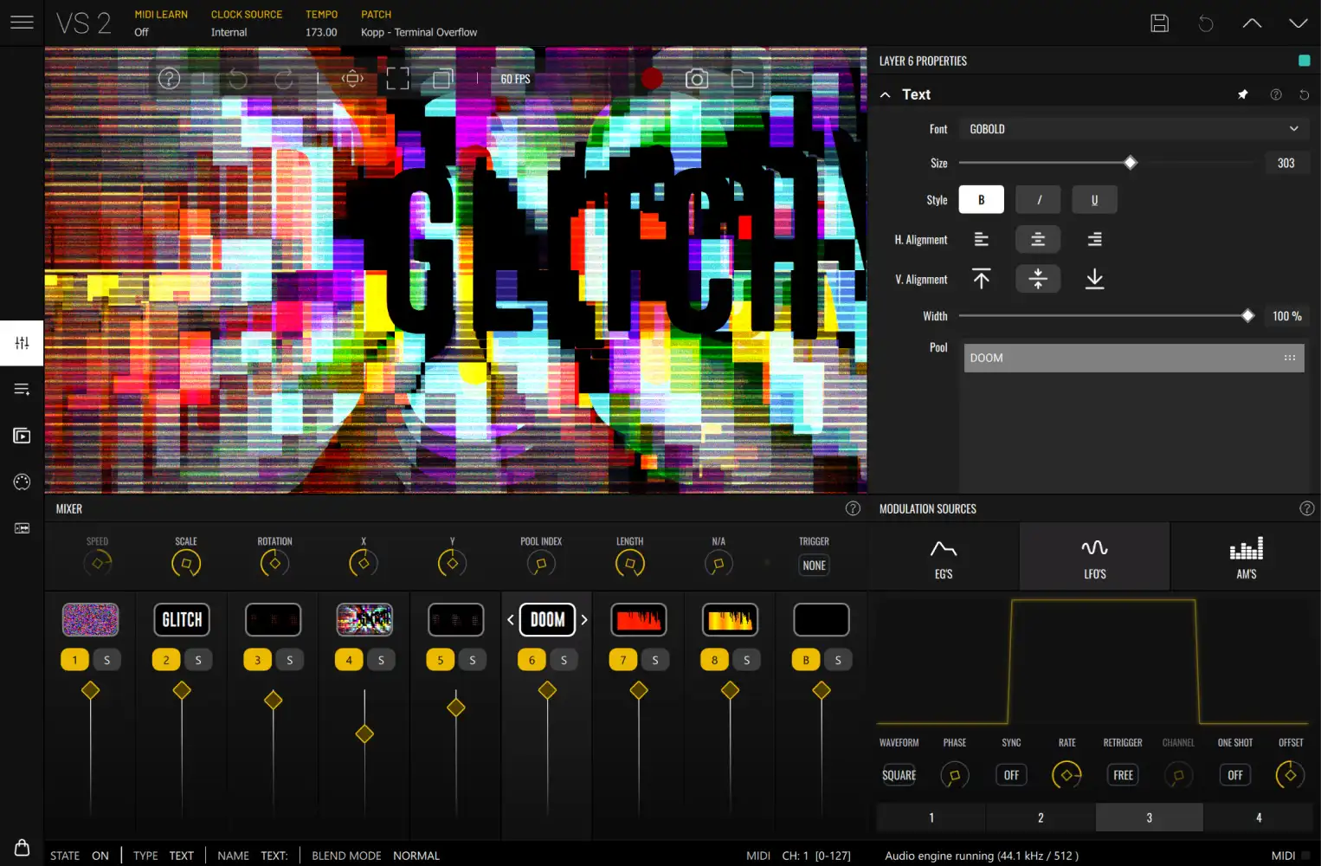Toggle bold style for the text layer

pyautogui.click(x=981, y=199)
